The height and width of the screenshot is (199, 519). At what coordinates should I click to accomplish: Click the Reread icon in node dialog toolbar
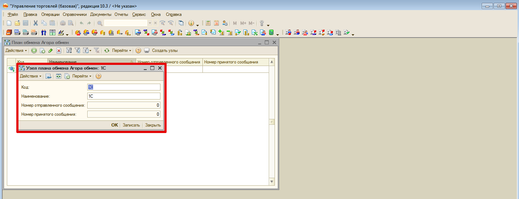pos(58,76)
